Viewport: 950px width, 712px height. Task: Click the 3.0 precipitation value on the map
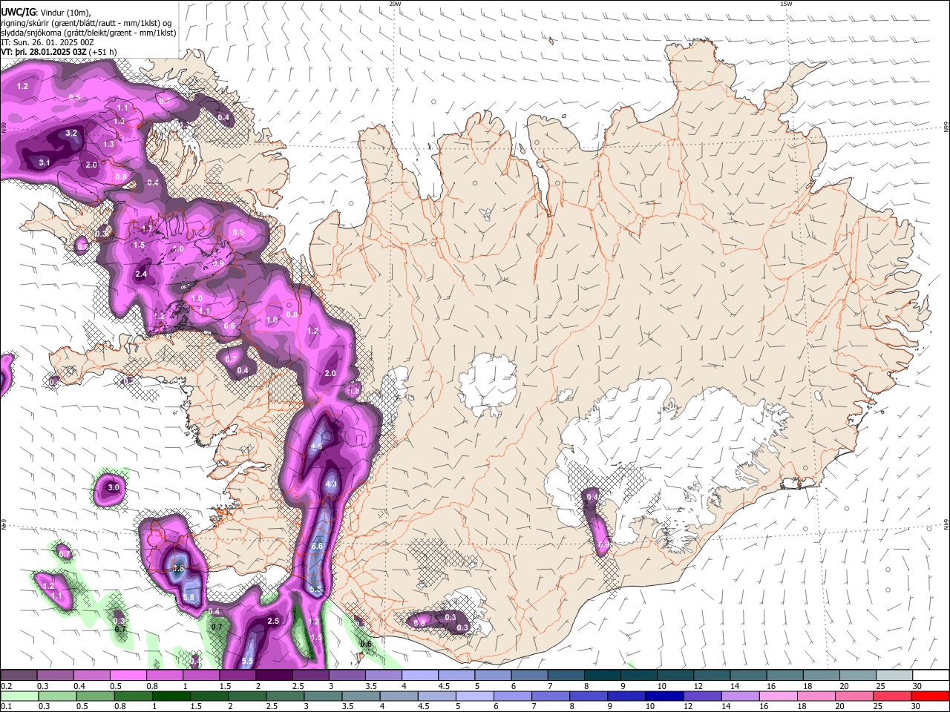[x=113, y=487]
